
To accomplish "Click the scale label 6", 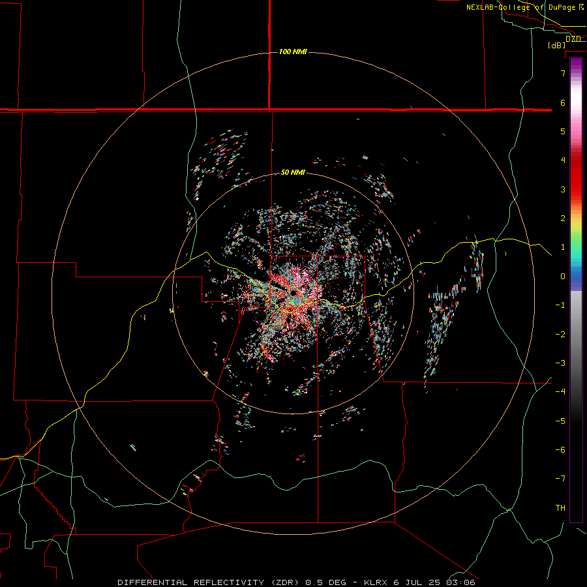I will click(x=563, y=102).
